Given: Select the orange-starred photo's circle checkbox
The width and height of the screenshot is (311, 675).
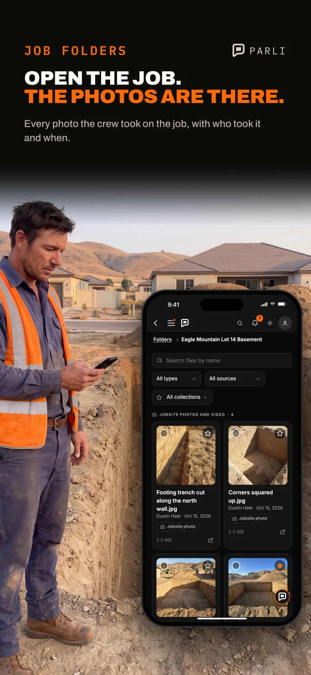Looking at the screenshot, I should (236, 565).
